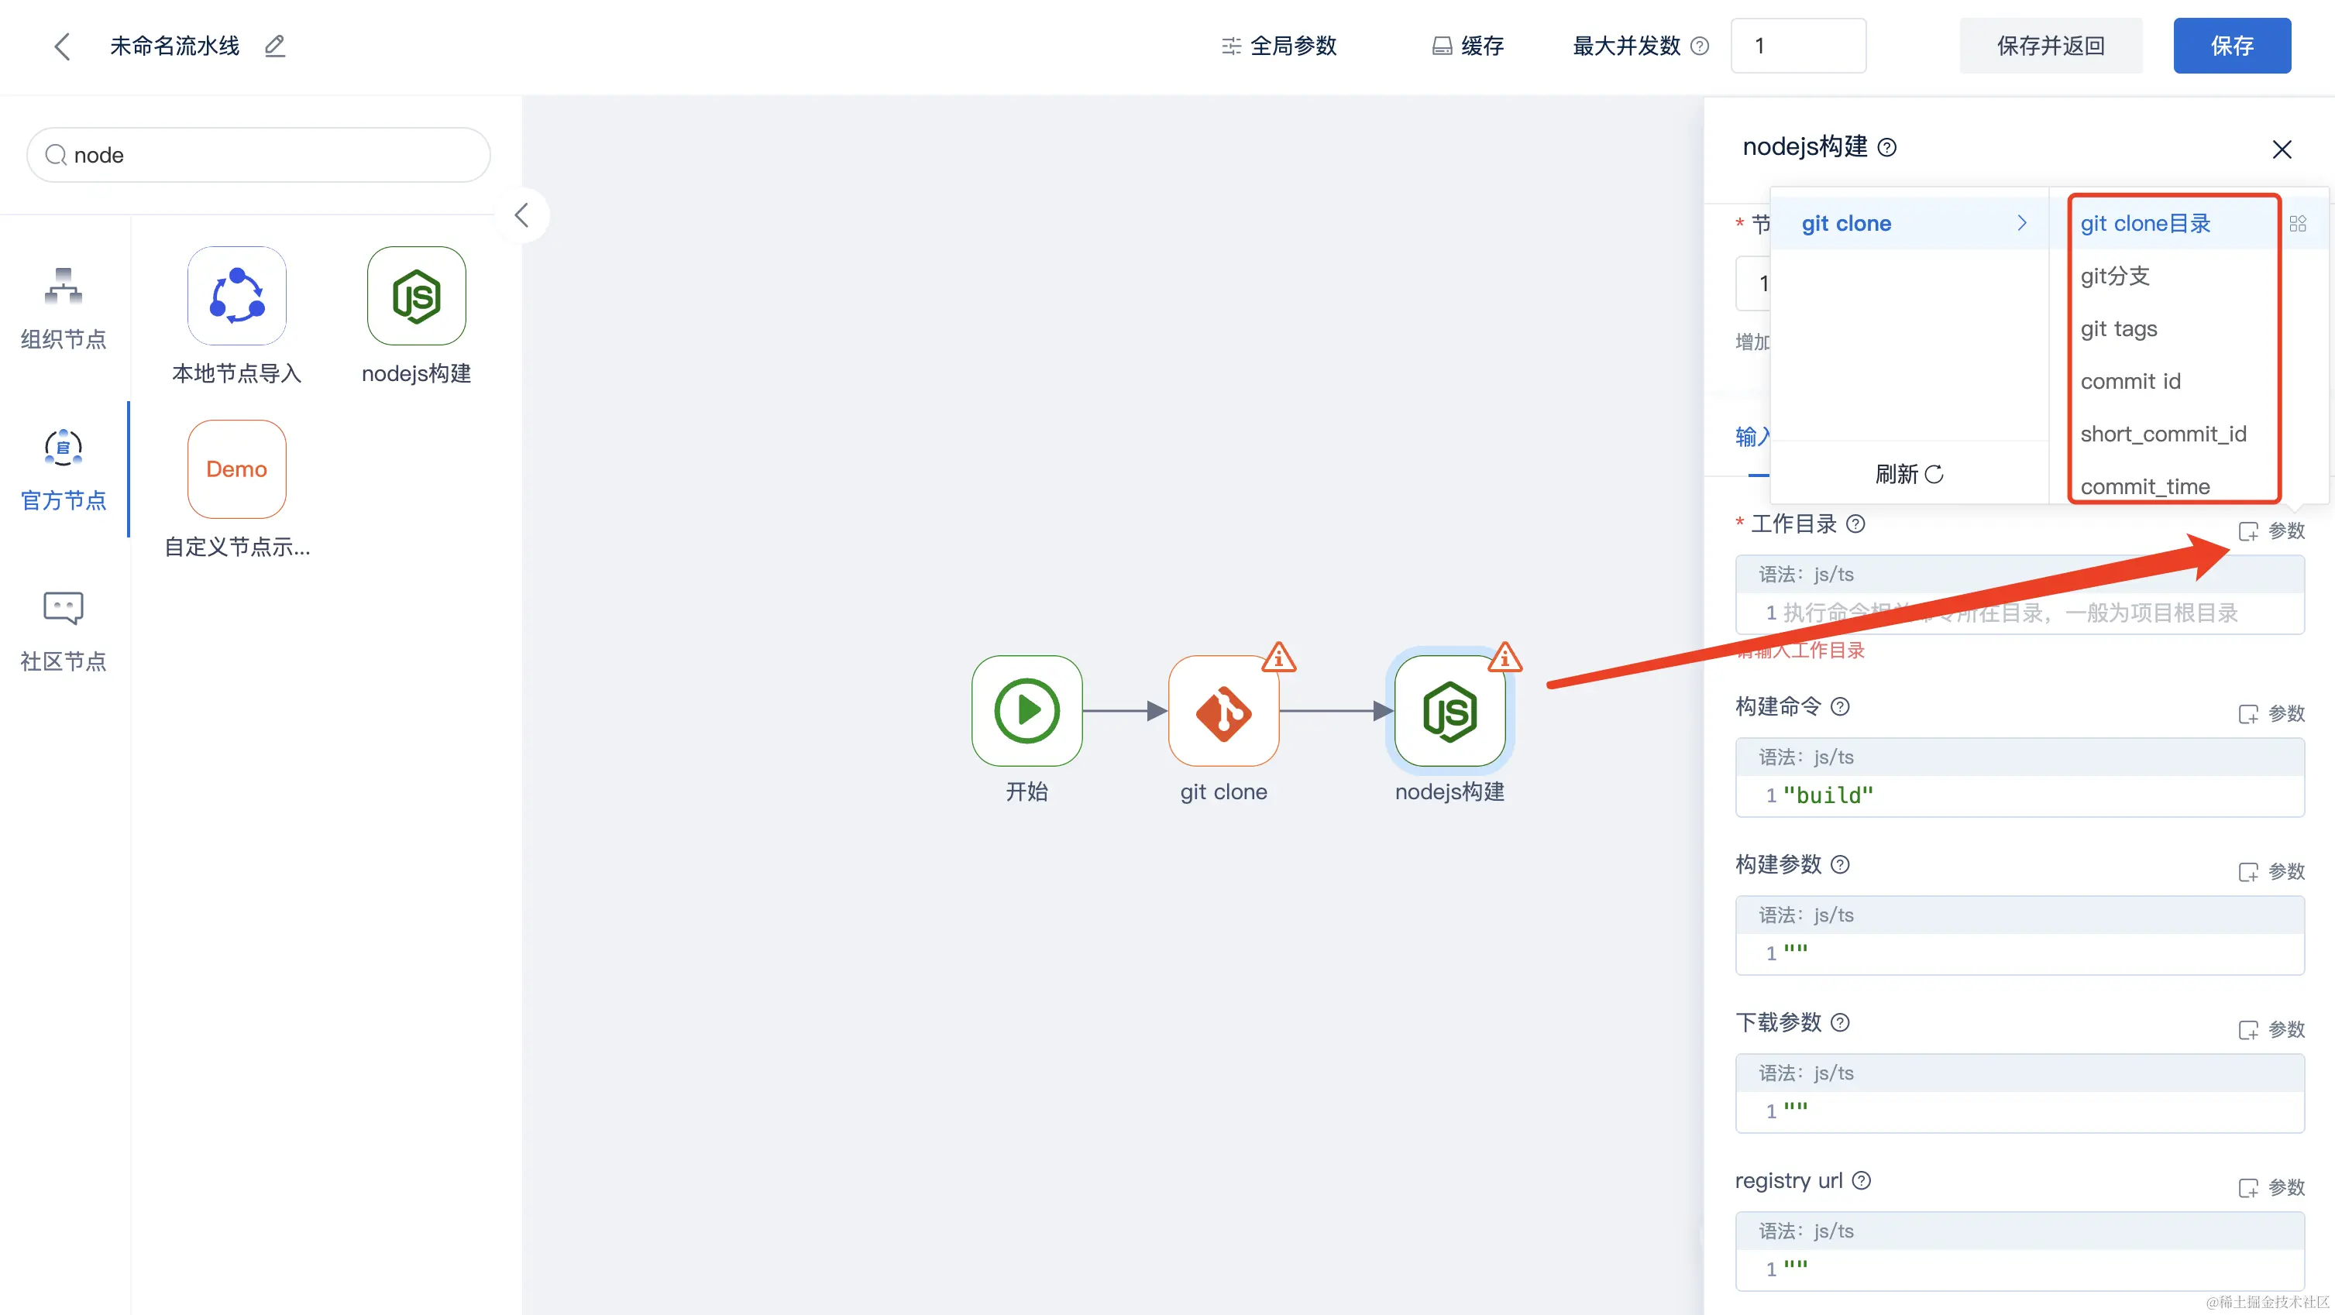Click the blue 保存 button
Viewport: 2335px width, 1315px height.
point(2230,46)
